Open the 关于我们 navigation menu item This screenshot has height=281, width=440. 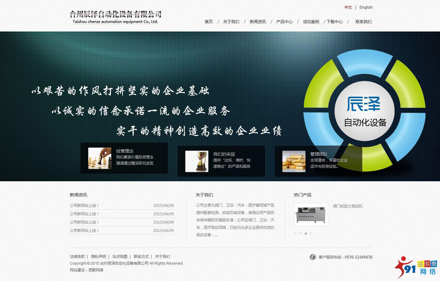point(231,22)
